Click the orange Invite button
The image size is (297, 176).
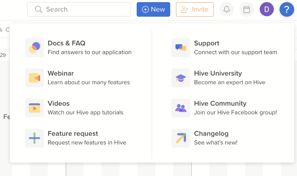pyautogui.click(x=195, y=9)
